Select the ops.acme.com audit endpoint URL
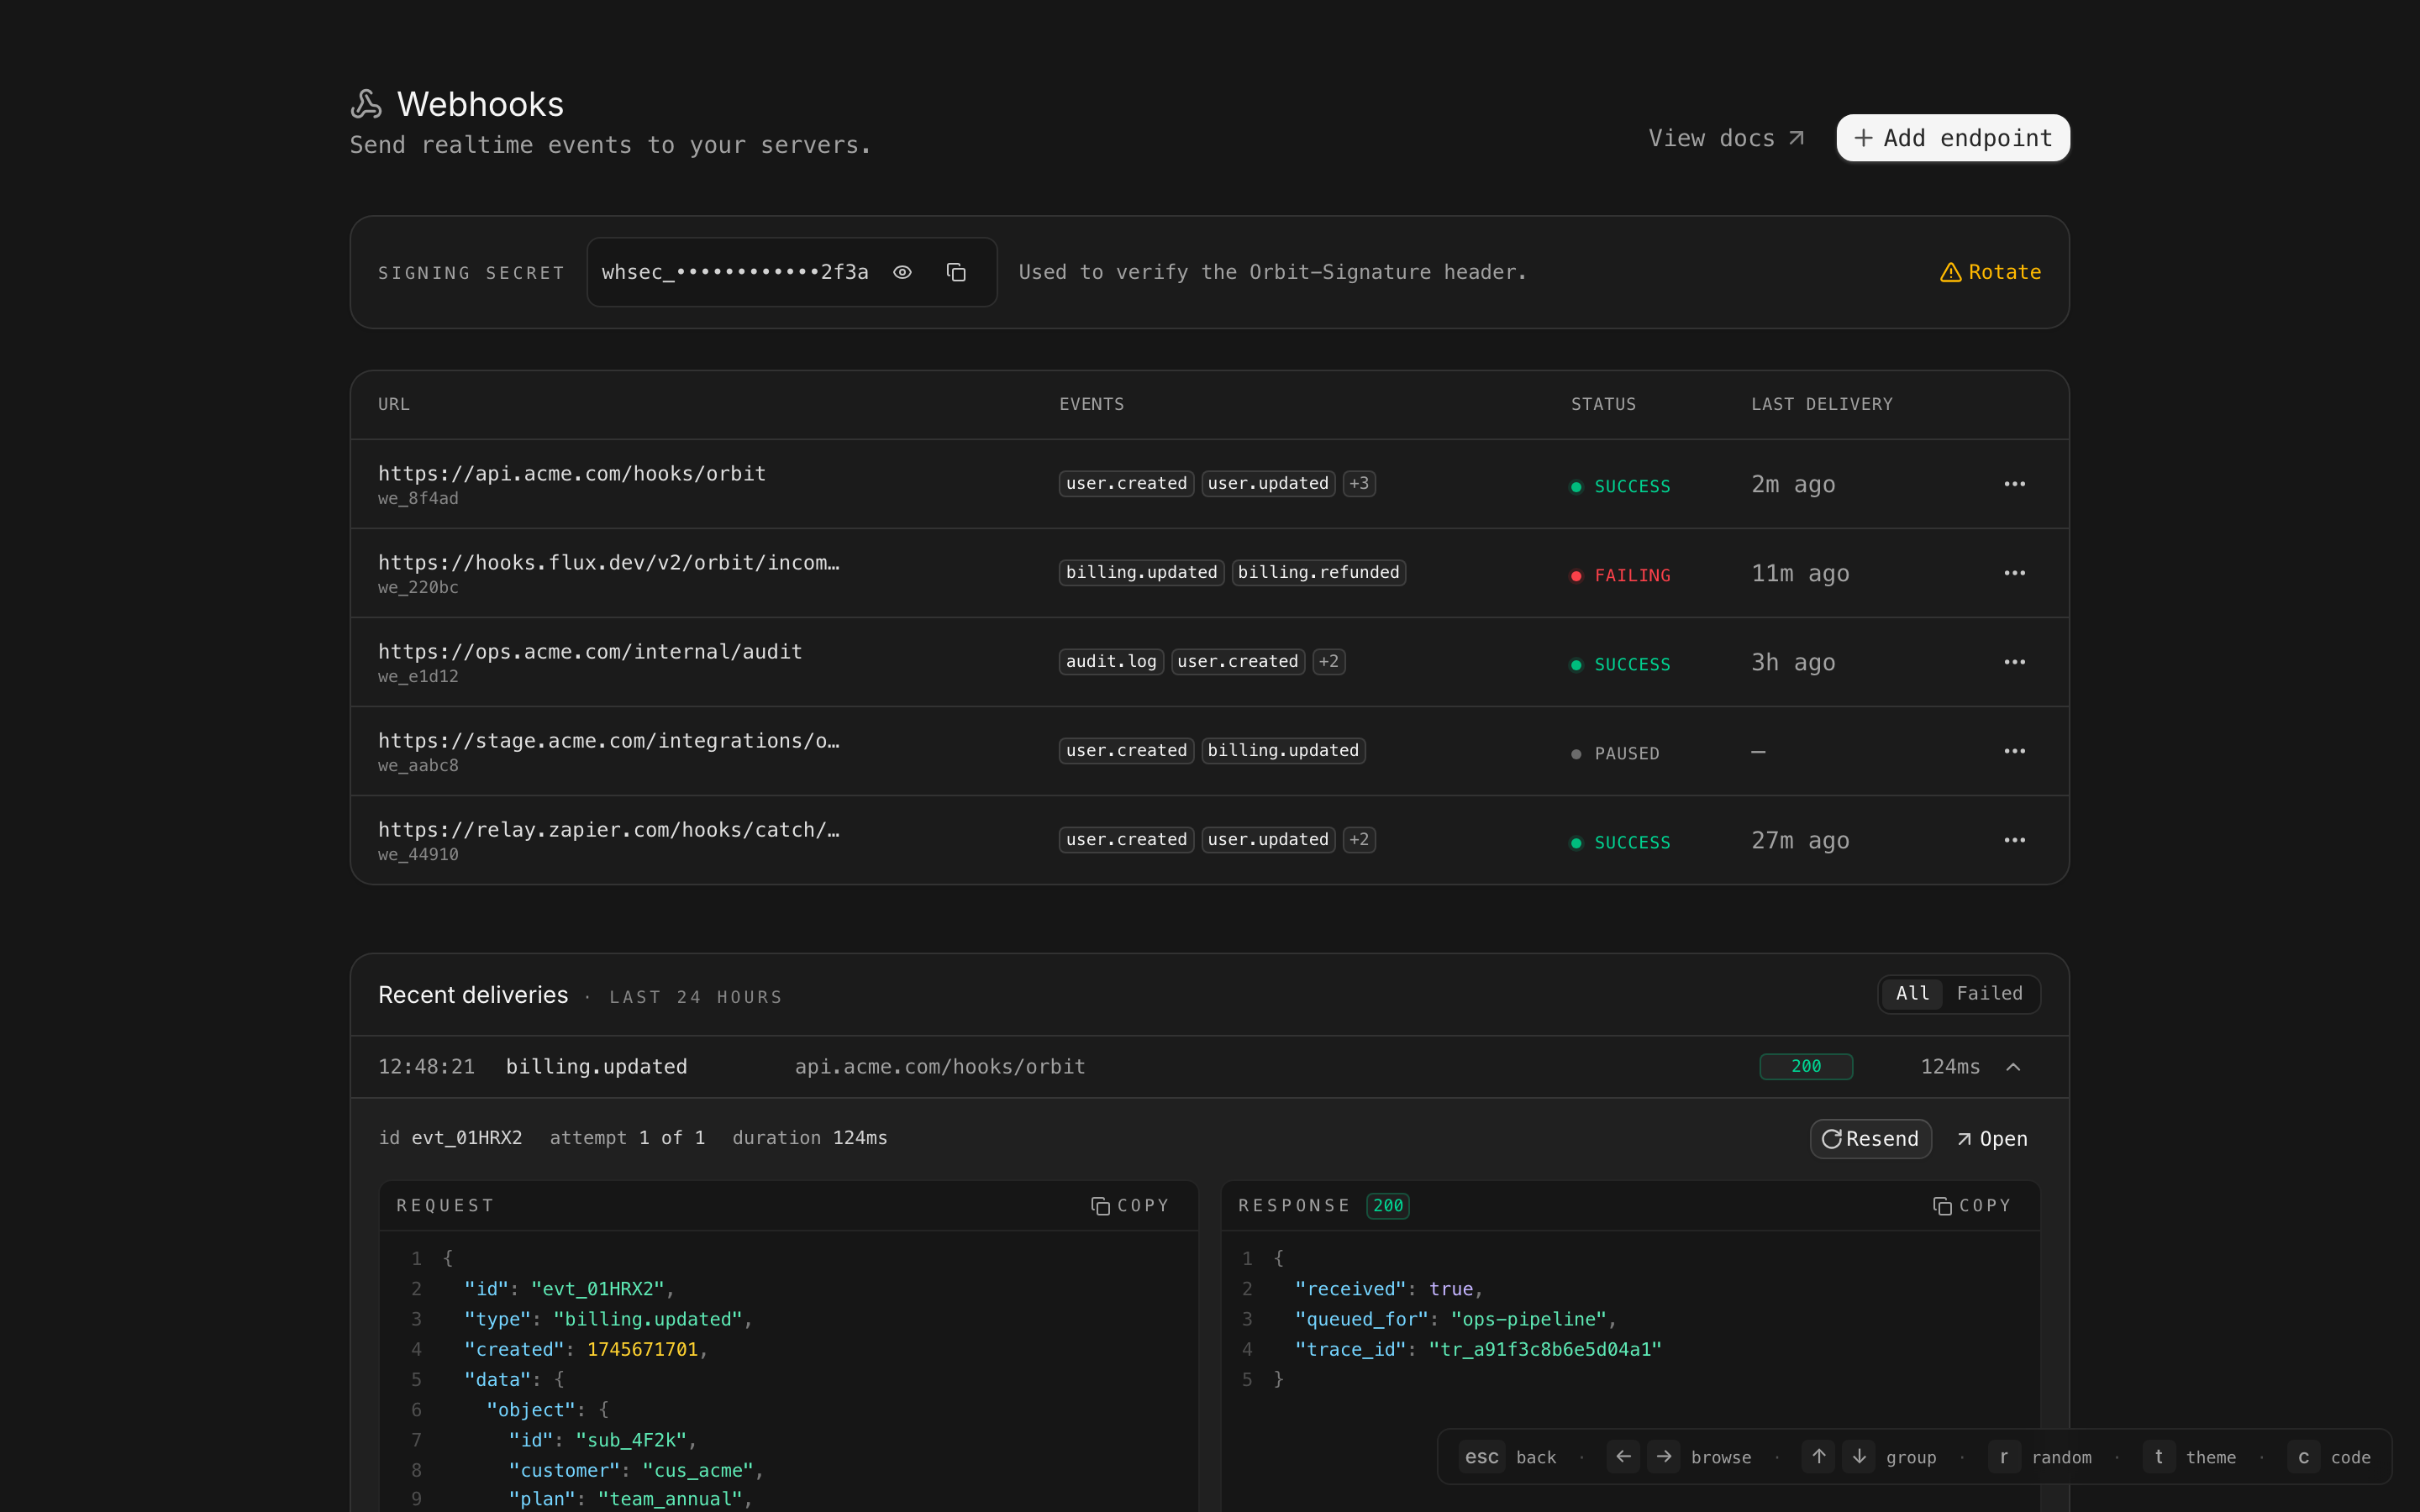The height and width of the screenshot is (1512, 2420). (590, 652)
